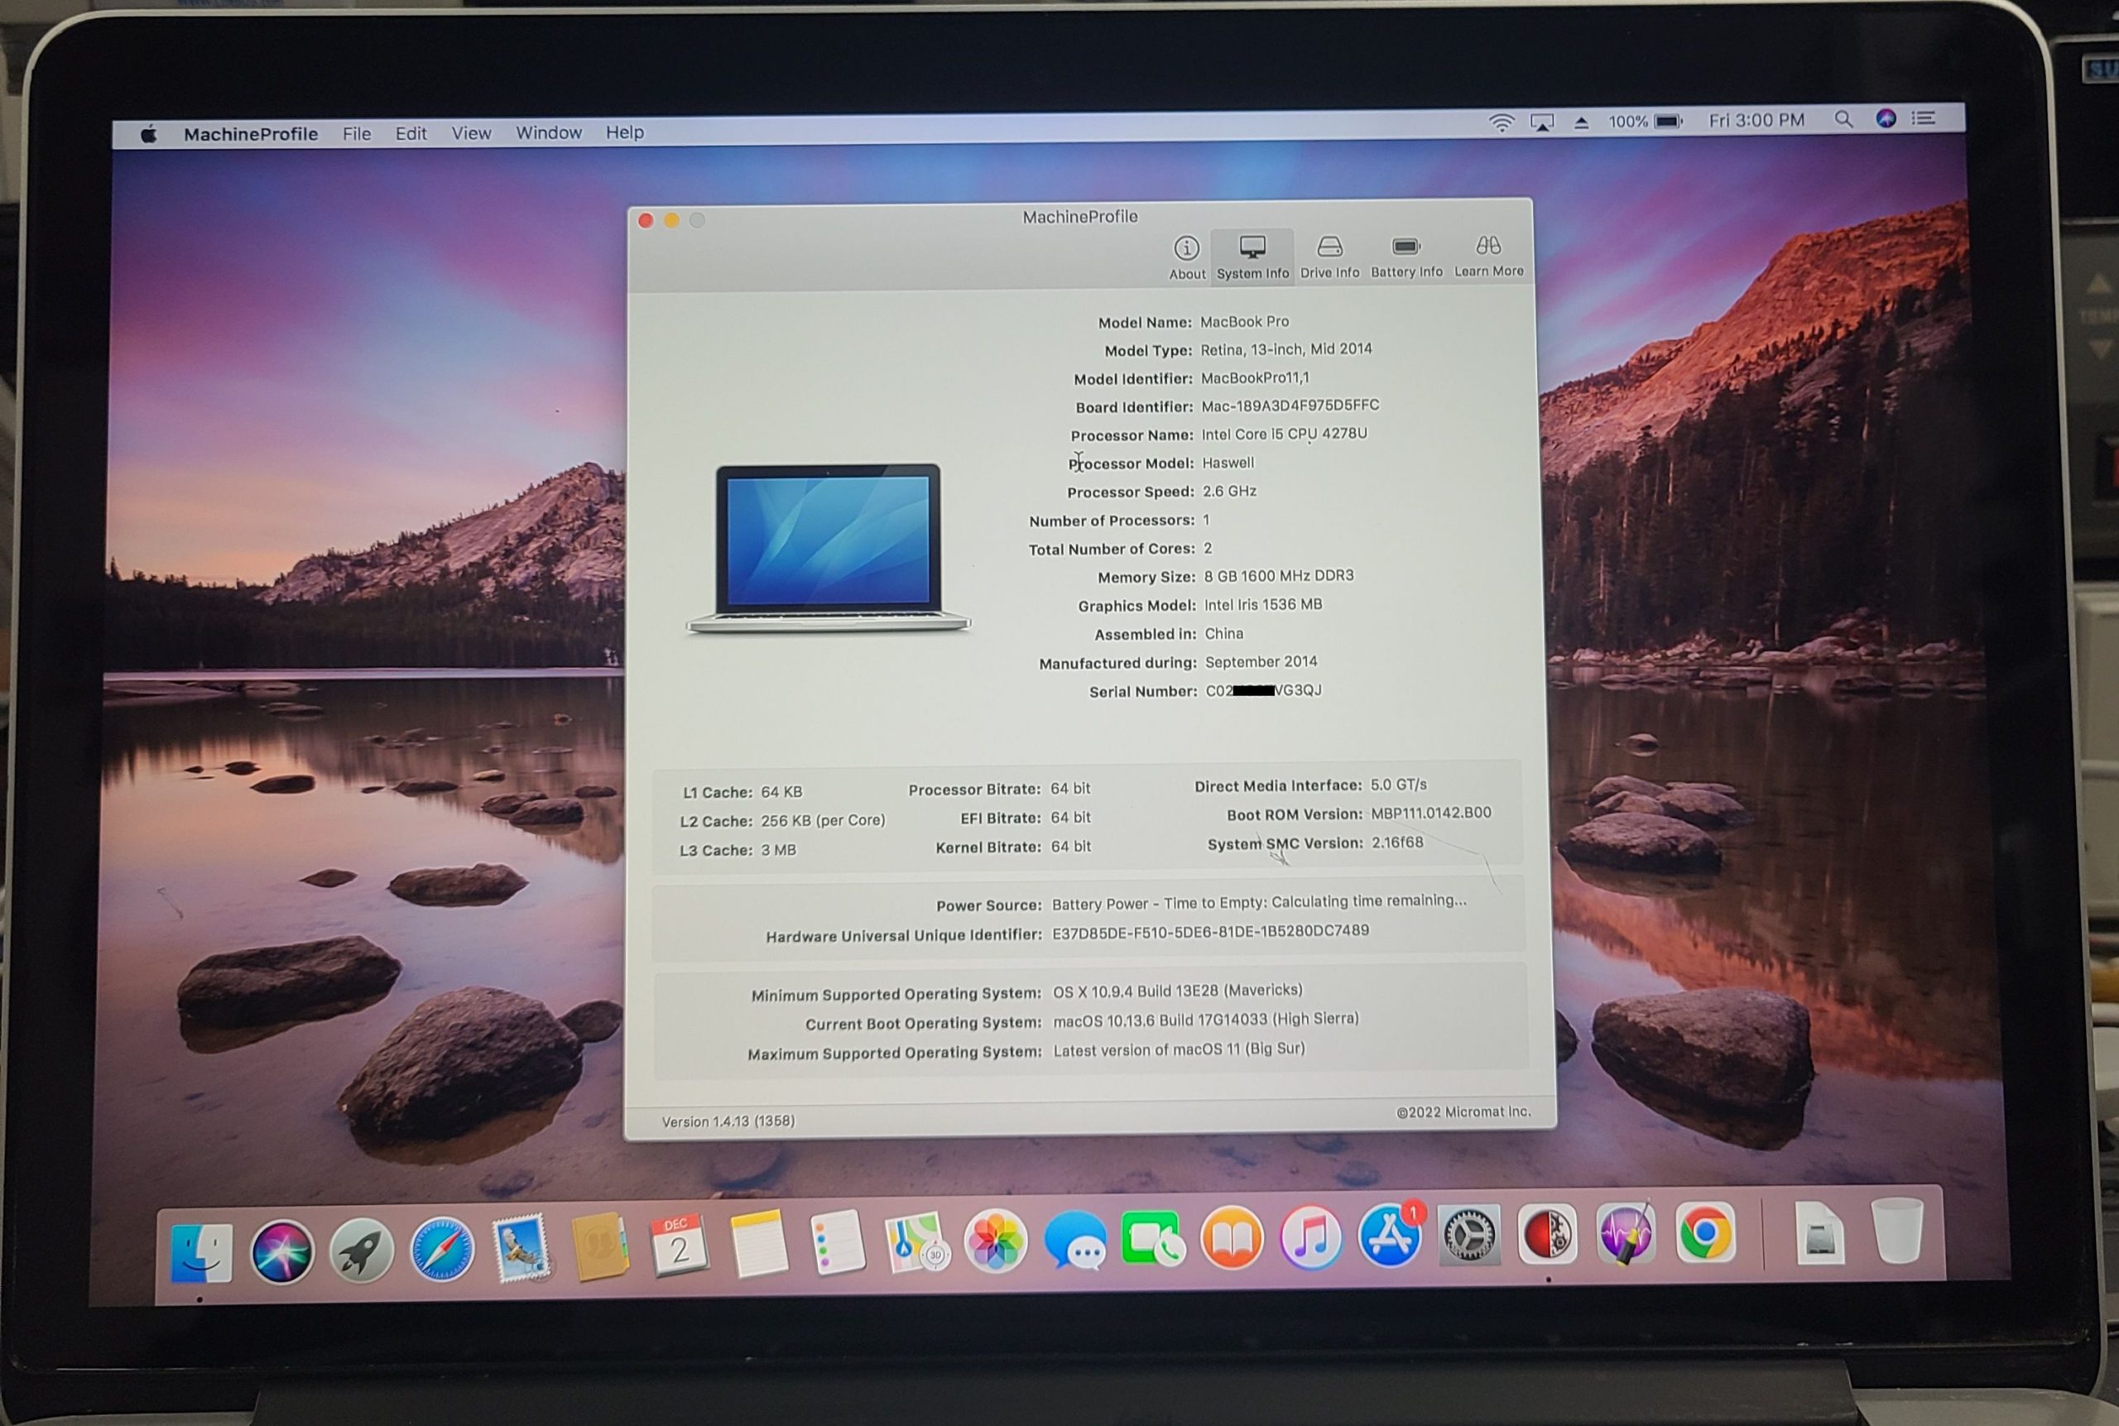Open the MachineProfile application menu
The width and height of the screenshot is (2119, 1426).
(x=251, y=134)
